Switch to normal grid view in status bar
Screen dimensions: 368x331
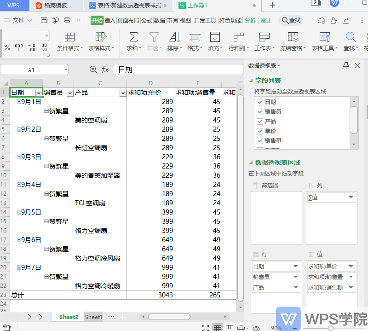click(217, 327)
